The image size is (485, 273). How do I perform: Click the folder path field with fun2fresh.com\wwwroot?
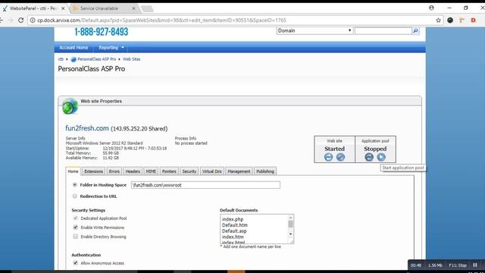[205, 185]
